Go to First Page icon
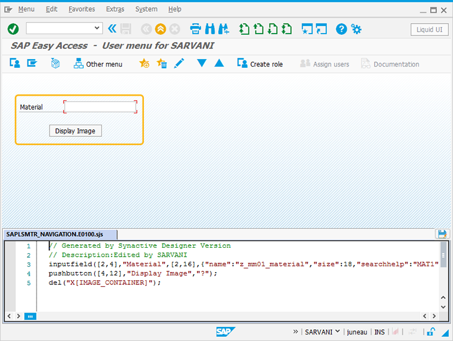The height and width of the screenshot is (341, 453). click(244, 29)
